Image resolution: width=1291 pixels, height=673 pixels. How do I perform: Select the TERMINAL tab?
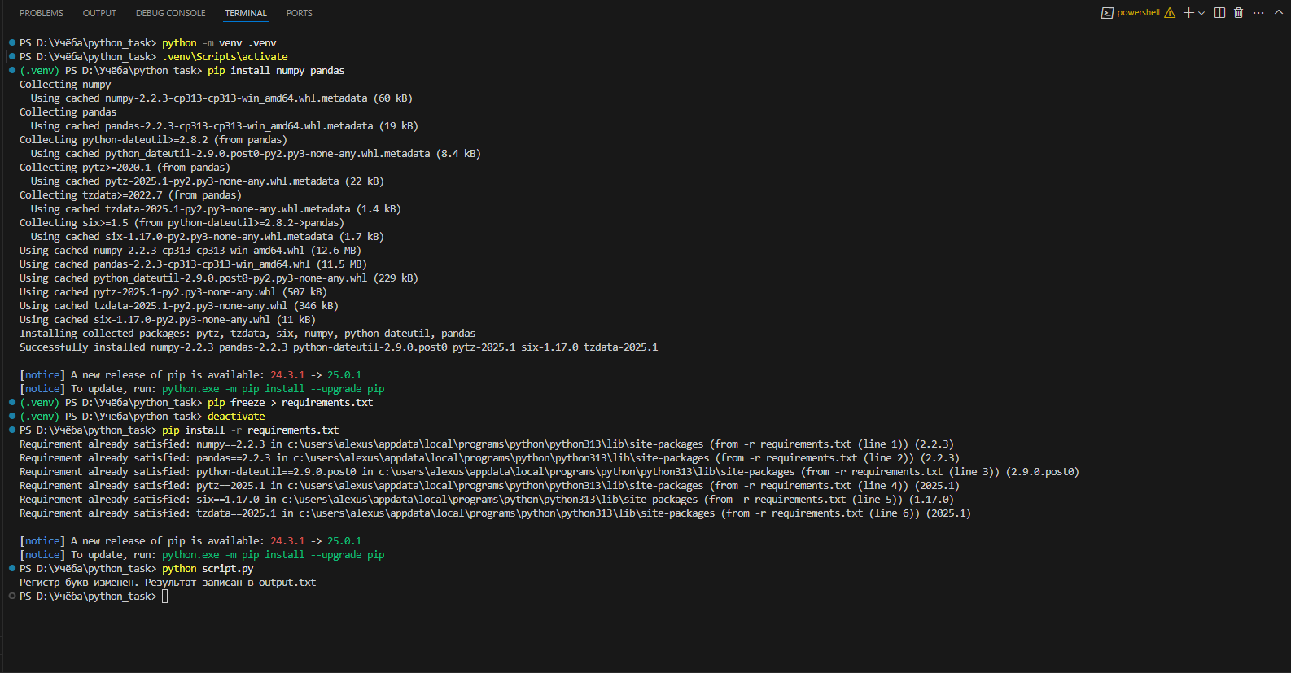tap(246, 13)
